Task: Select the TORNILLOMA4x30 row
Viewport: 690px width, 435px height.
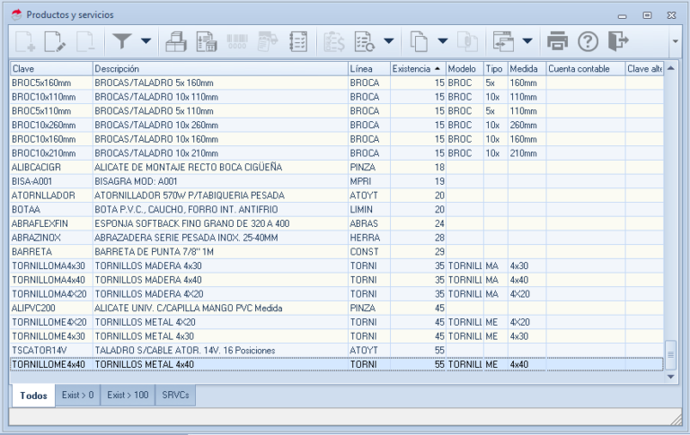Action: 337,265
